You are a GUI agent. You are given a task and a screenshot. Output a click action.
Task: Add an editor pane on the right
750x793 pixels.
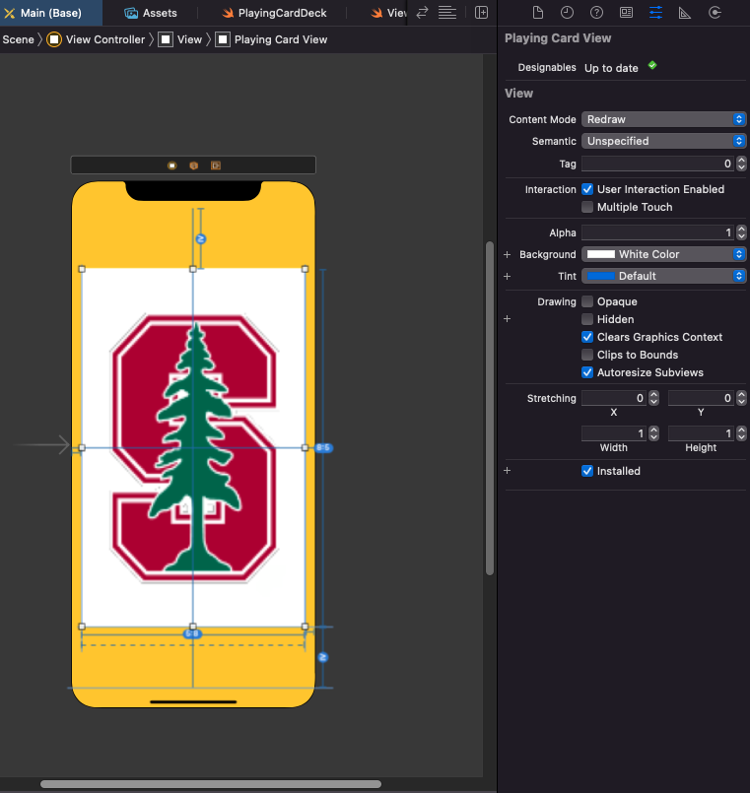click(x=481, y=13)
